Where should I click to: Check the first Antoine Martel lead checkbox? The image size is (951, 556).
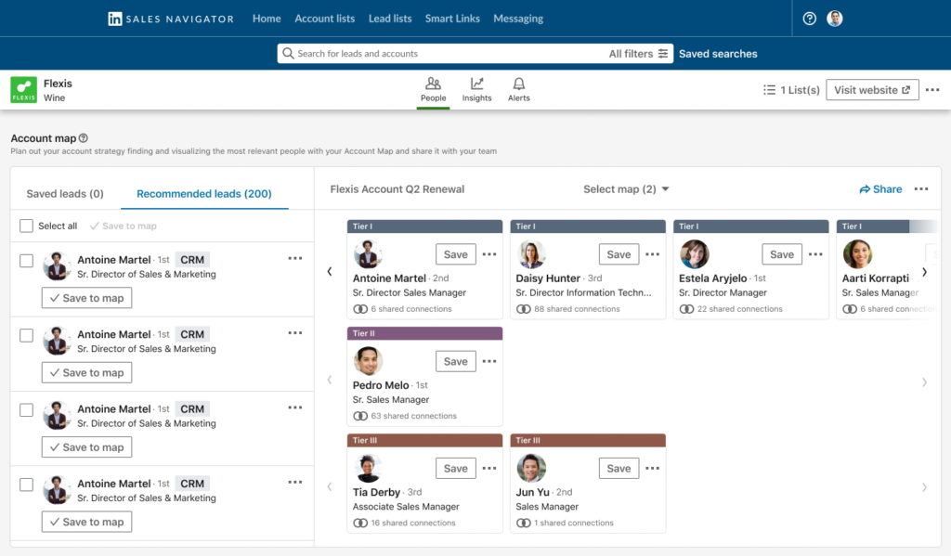pyautogui.click(x=26, y=261)
